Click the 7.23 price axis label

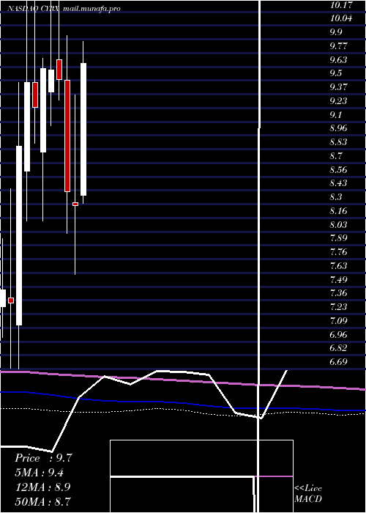pyautogui.click(x=338, y=307)
